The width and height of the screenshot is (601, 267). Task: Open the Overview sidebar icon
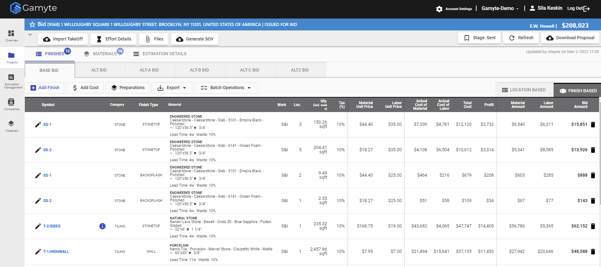click(x=12, y=35)
